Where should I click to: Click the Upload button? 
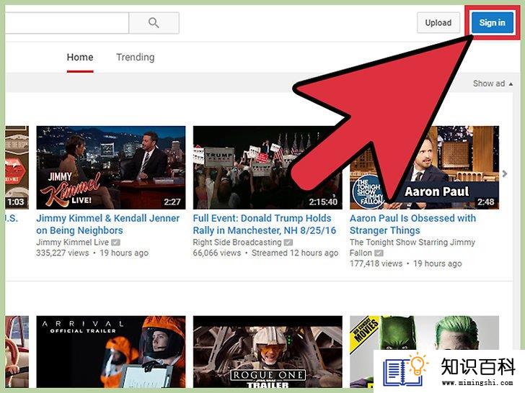(x=438, y=23)
